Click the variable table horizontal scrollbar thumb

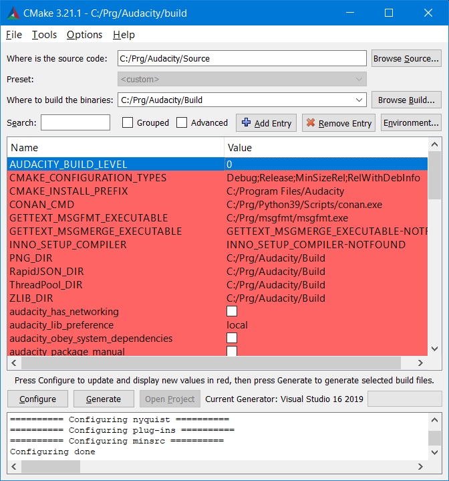click(210, 363)
